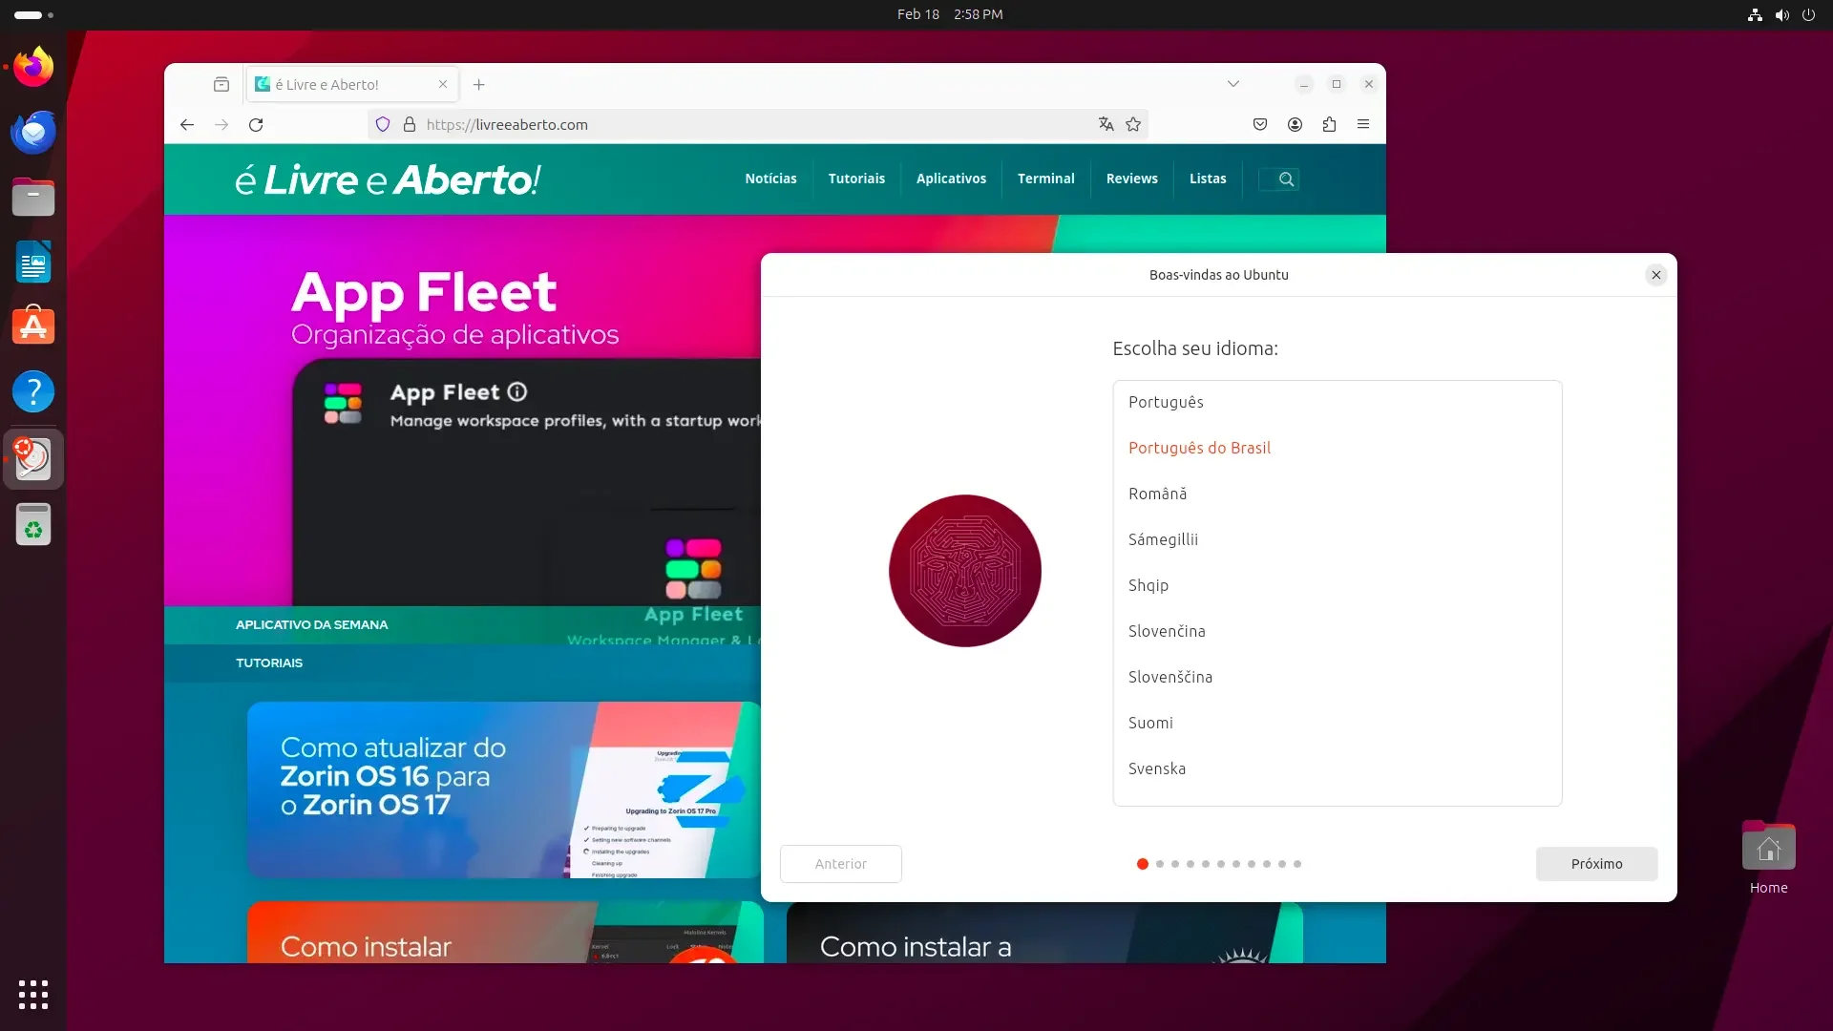Translate this page via address bar icon
This screenshot has height=1031, width=1833.
pos(1106,124)
